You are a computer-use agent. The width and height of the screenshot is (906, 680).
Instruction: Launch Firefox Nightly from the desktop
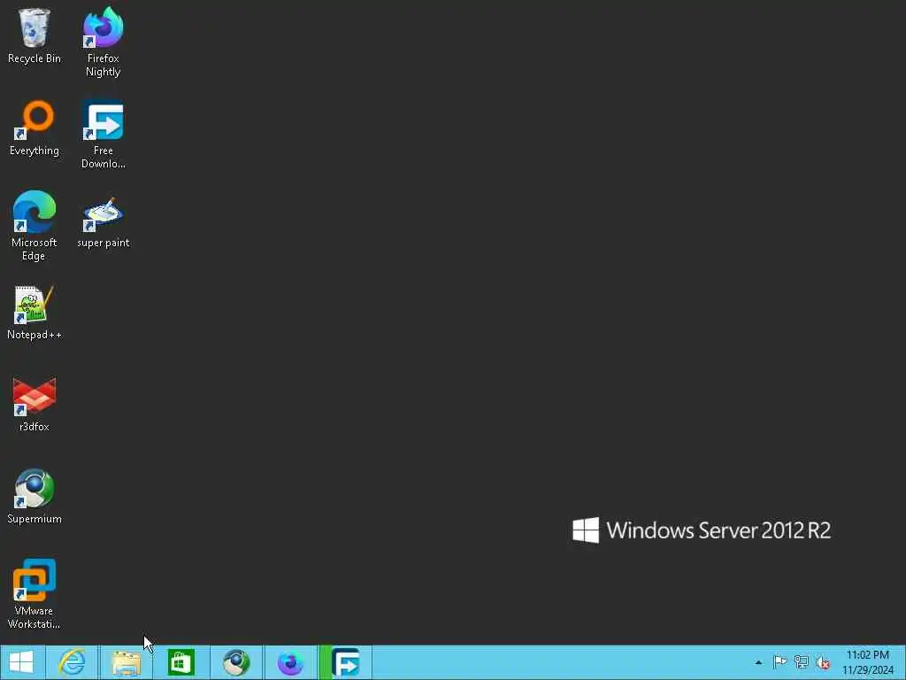point(103,42)
